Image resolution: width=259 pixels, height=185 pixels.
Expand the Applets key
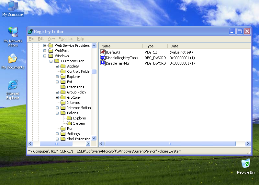pyautogui.click(x=57, y=67)
